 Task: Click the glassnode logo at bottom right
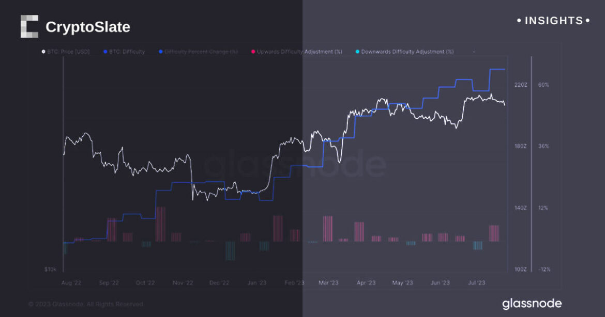click(x=532, y=304)
